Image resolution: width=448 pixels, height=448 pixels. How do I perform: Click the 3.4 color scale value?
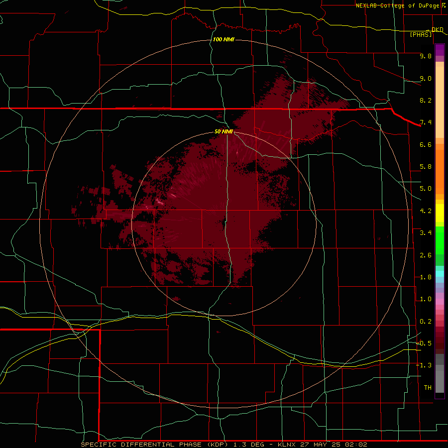[426, 233]
